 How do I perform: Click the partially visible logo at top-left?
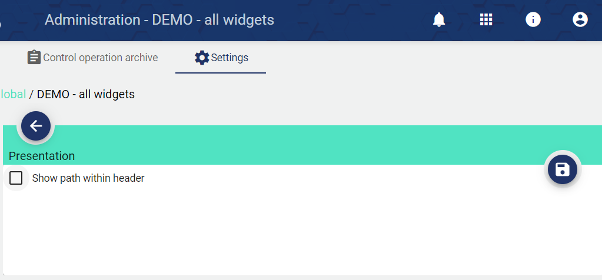[x=1, y=24]
